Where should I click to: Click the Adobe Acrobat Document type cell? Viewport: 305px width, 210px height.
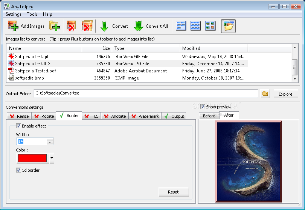[x=140, y=71]
